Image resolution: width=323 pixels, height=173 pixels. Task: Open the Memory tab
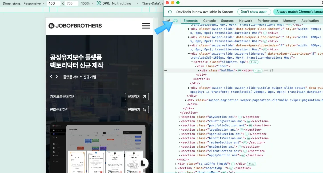(x=289, y=21)
